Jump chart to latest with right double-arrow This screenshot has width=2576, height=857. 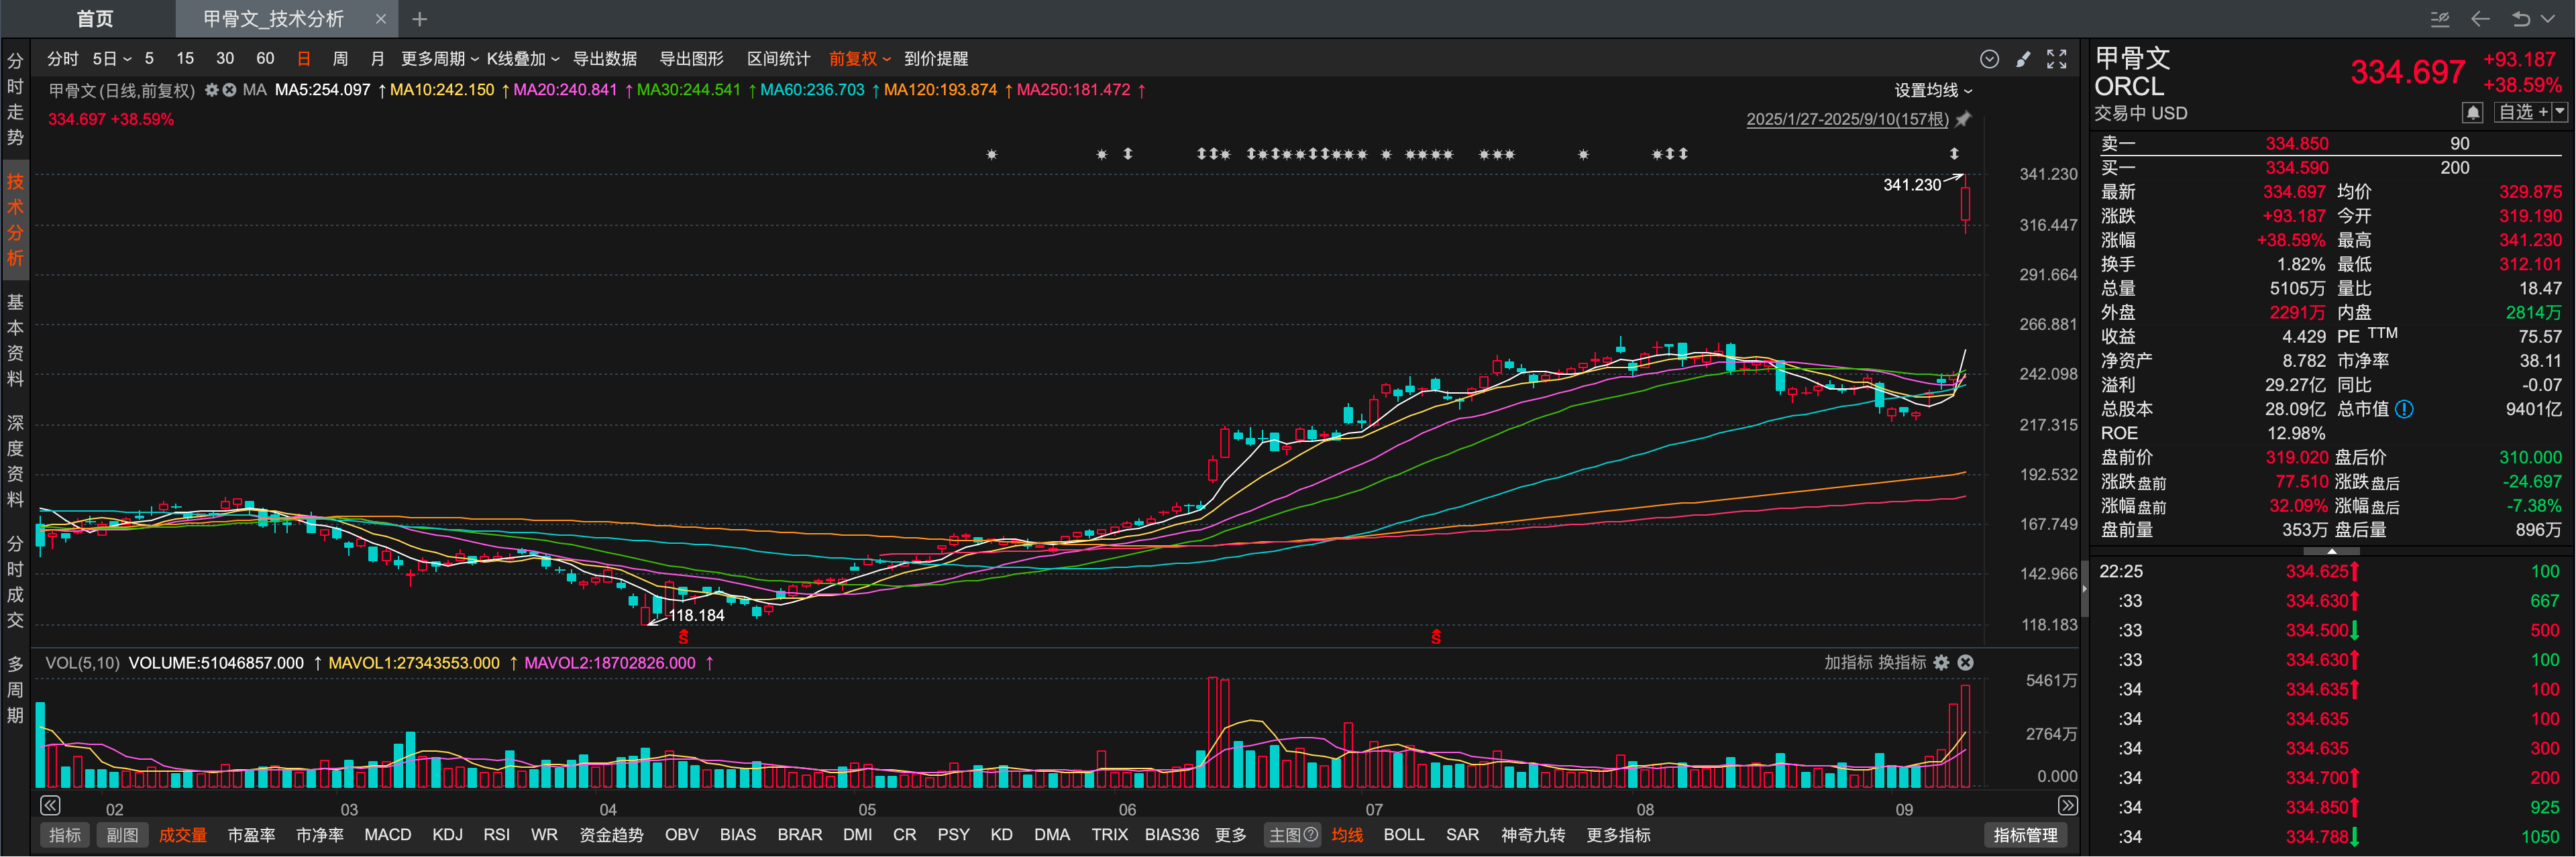2067,805
